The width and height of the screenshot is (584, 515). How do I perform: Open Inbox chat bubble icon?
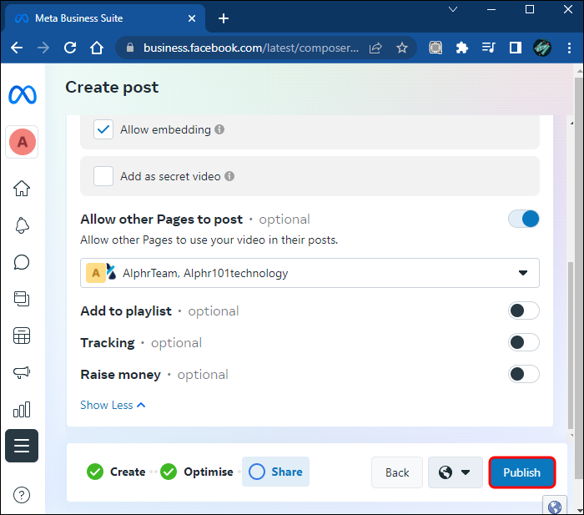[x=22, y=262]
